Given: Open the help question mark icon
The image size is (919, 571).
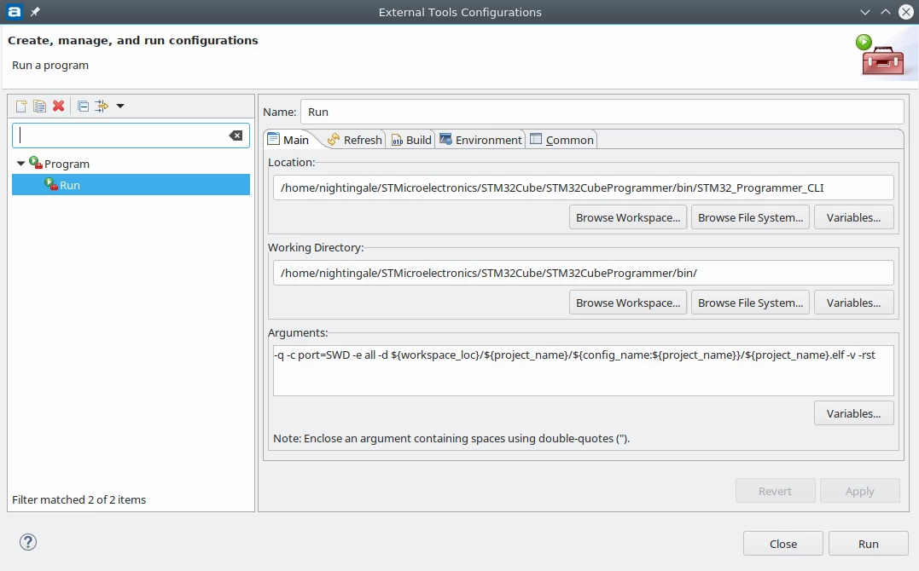Looking at the screenshot, I should point(28,542).
